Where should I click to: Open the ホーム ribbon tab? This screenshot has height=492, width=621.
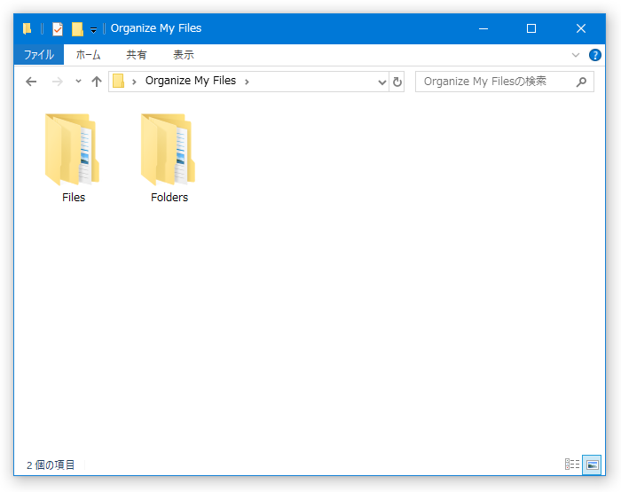click(x=88, y=55)
